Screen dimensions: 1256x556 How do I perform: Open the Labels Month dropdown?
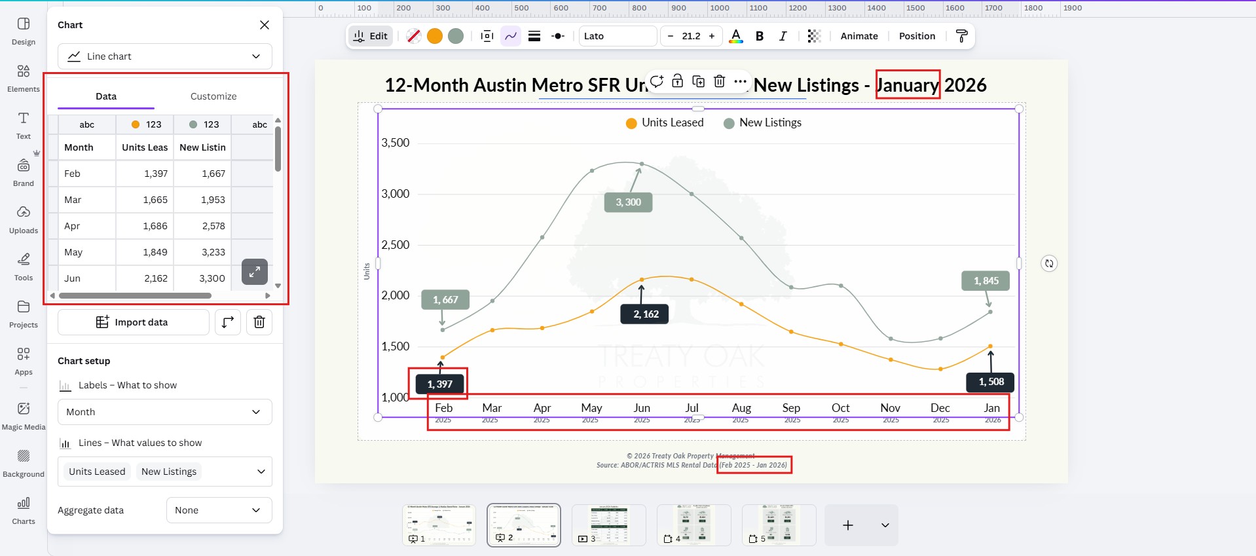[x=165, y=412]
